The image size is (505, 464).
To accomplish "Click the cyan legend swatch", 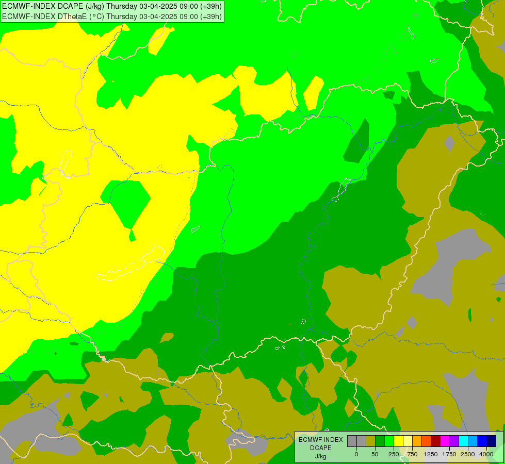I will tap(464, 441).
